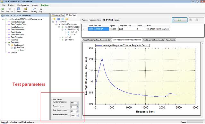Collapse the MethodParameters node
205x124 pixels.
(x=56, y=24)
